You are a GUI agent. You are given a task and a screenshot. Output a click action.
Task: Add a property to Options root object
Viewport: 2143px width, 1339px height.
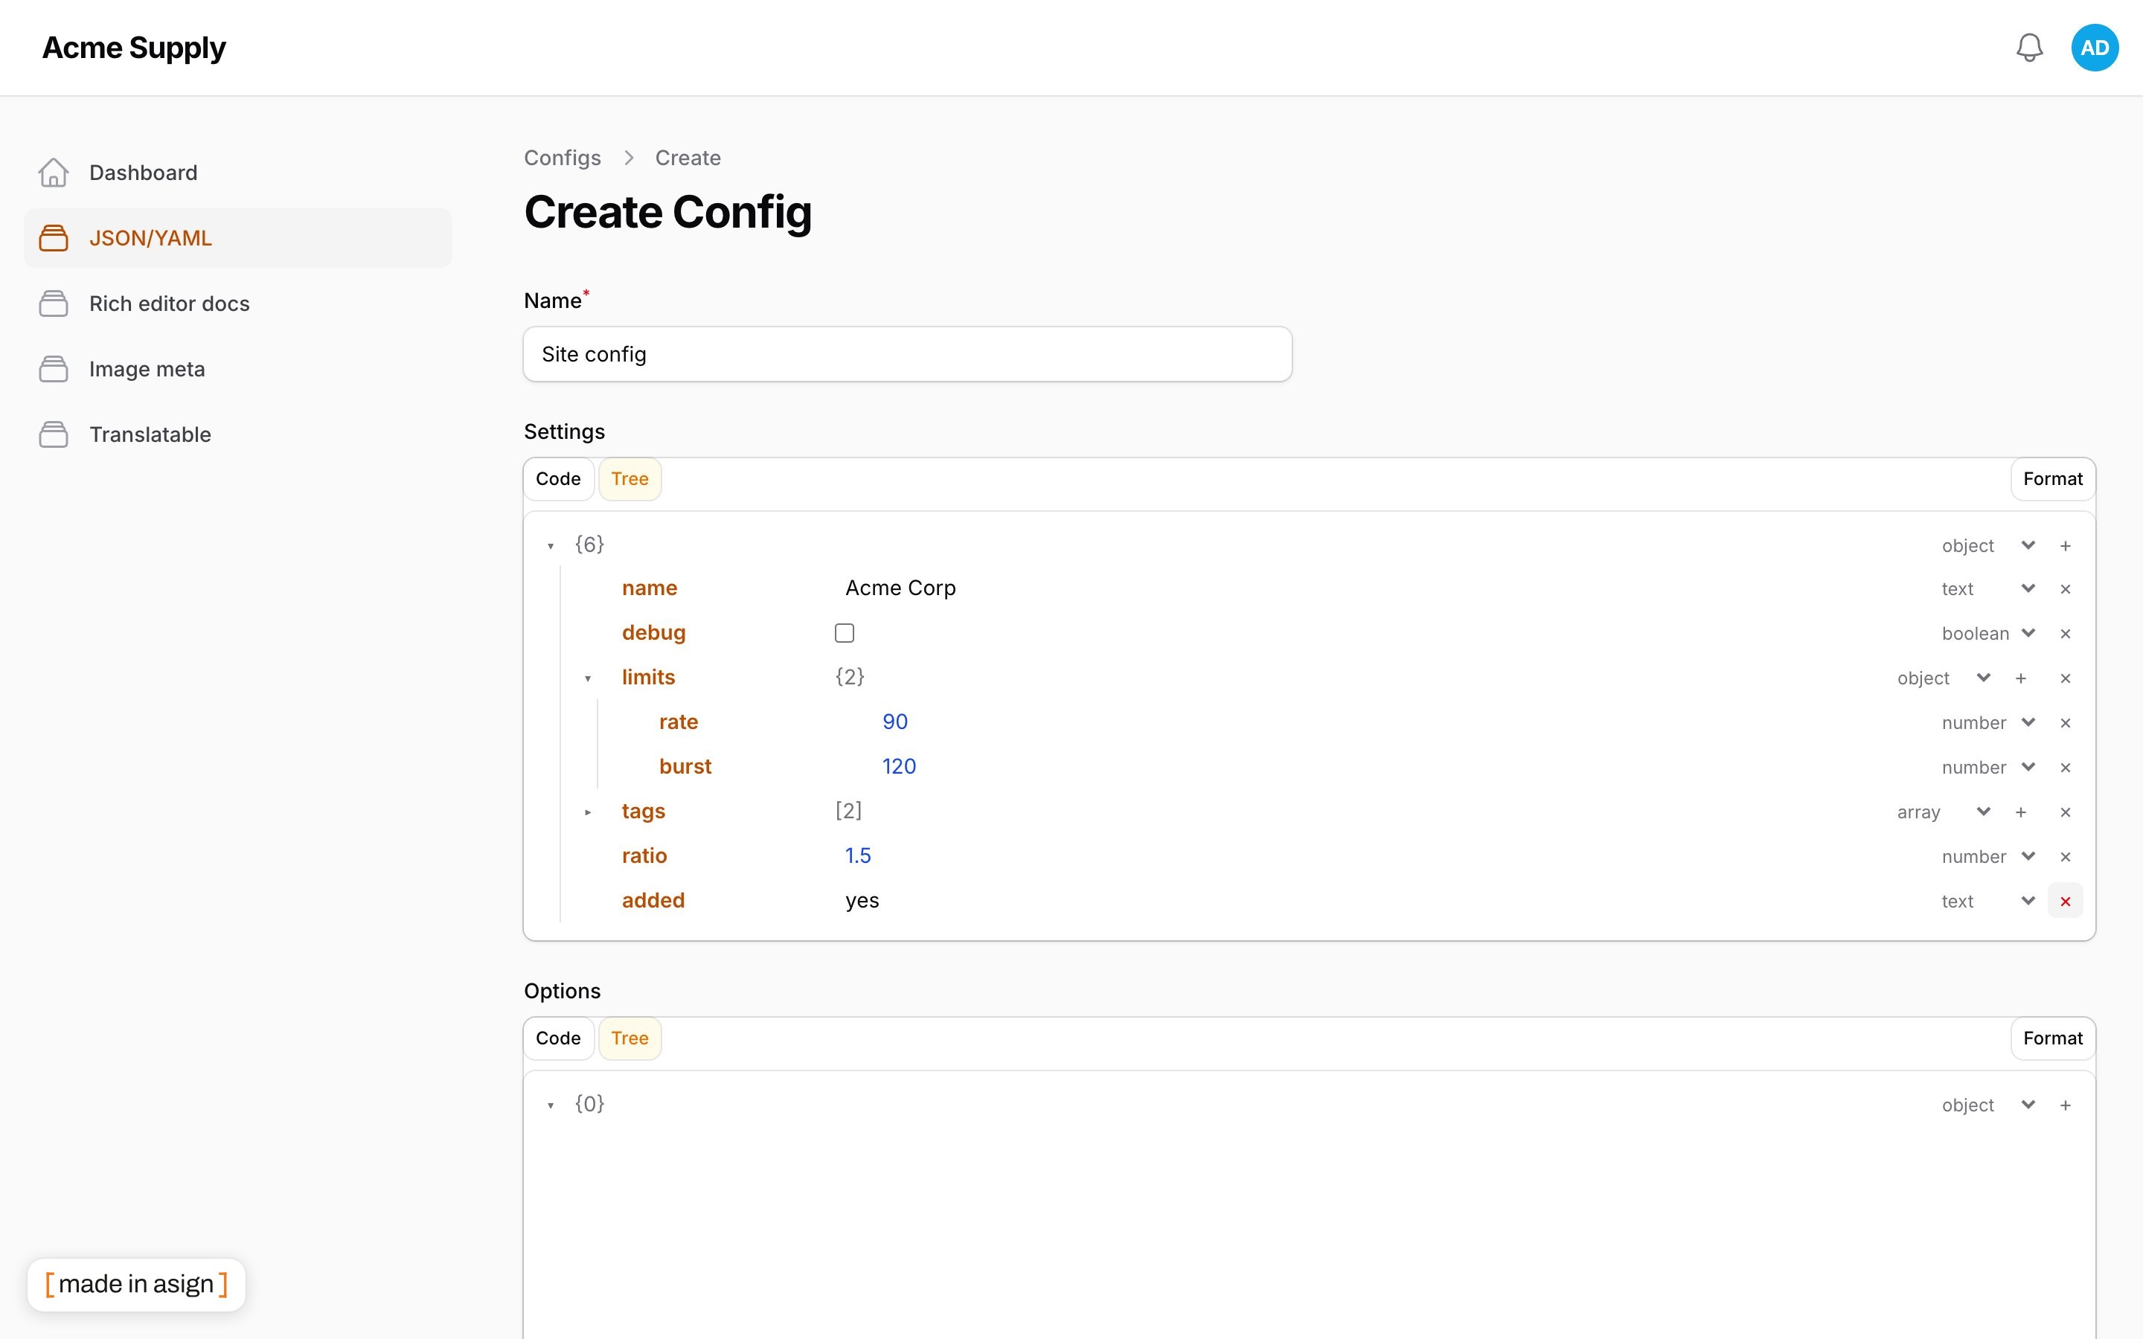pos(2065,1105)
